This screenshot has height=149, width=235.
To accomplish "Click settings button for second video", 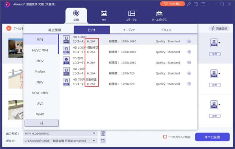I will (x=215, y=85).
